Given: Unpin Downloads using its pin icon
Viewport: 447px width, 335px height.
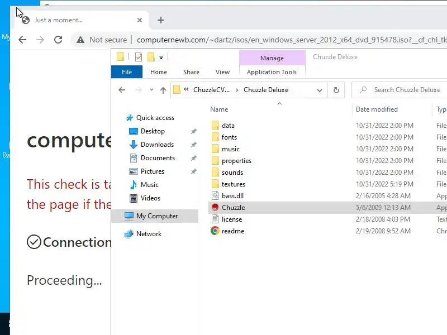Looking at the screenshot, I should click(193, 145).
